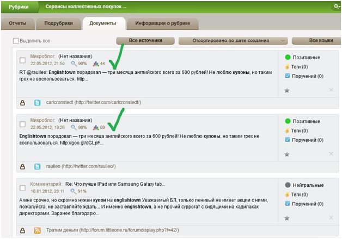Click RSS icon beside Тратим деньги

click(x=37, y=230)
